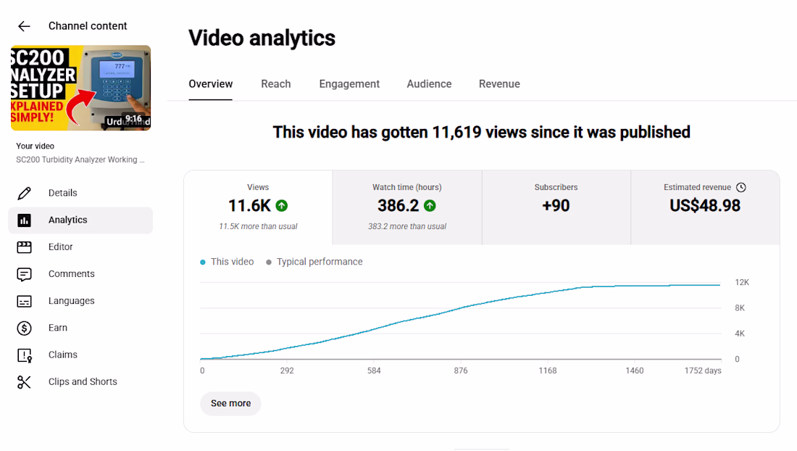Screen dimensions: 797x451
Task: Open the Editor clapperboard icon
Action: pyautogui.click(x=24, y=247)
